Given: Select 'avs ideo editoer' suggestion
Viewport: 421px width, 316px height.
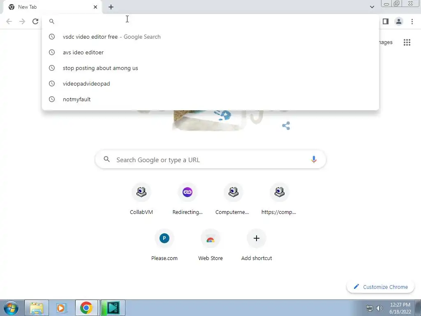Looking at the screenshot, I should tap(210, 52).
